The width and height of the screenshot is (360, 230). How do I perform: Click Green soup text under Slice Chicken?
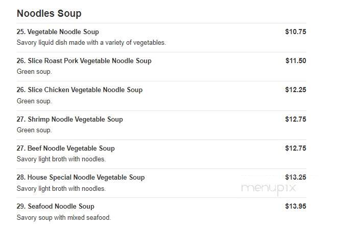click(34, 101)
